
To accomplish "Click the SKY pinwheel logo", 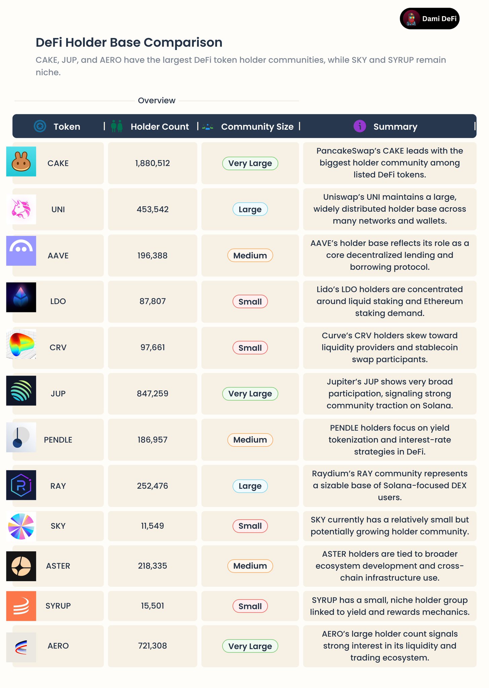I will pyautogui.click(x=21, y=526).
